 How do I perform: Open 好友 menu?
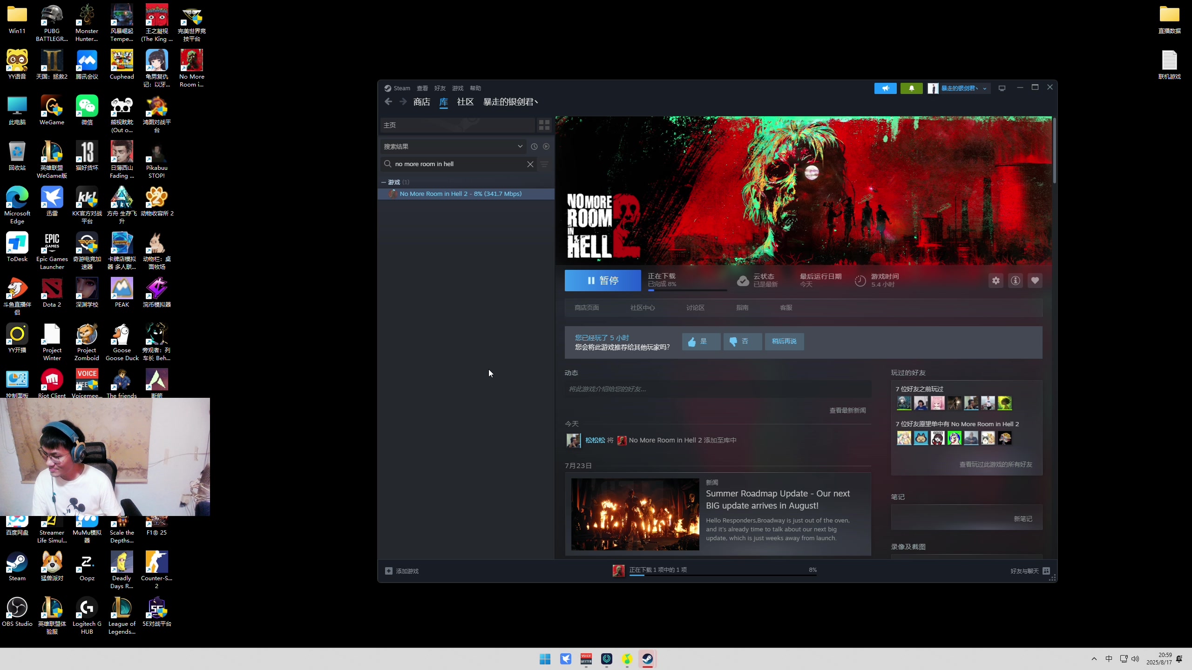tap(440, 88)
